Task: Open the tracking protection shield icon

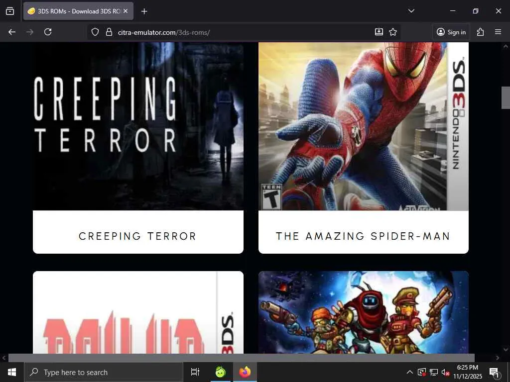Action: point(95,32)
